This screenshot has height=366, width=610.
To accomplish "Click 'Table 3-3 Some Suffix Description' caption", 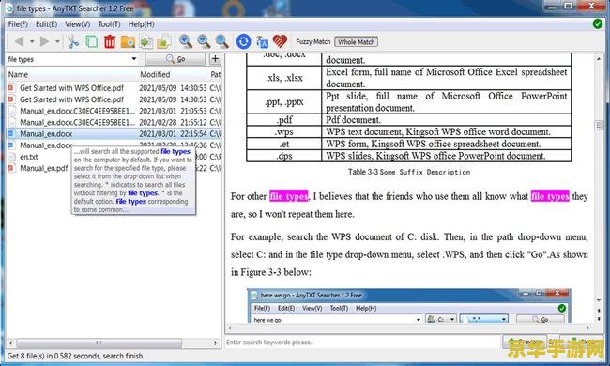I will 409,172.
